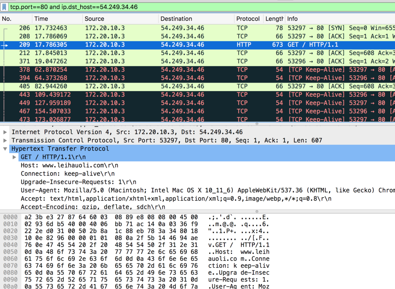Image resolution: width=395 pixels, height=289 pixels.
Task: Click the pane divider handle above packet details
Action: (x=257, y=124)
